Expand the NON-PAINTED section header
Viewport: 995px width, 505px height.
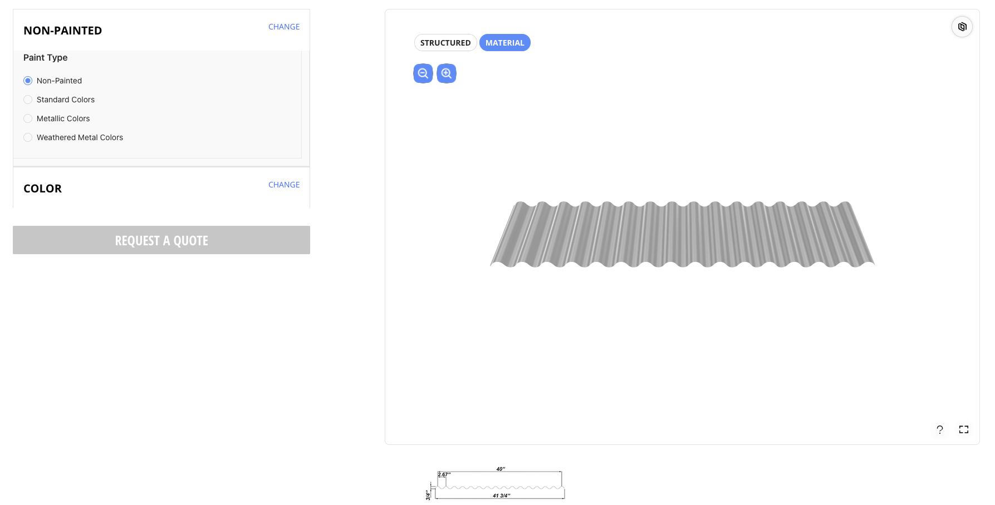(62, 31)
